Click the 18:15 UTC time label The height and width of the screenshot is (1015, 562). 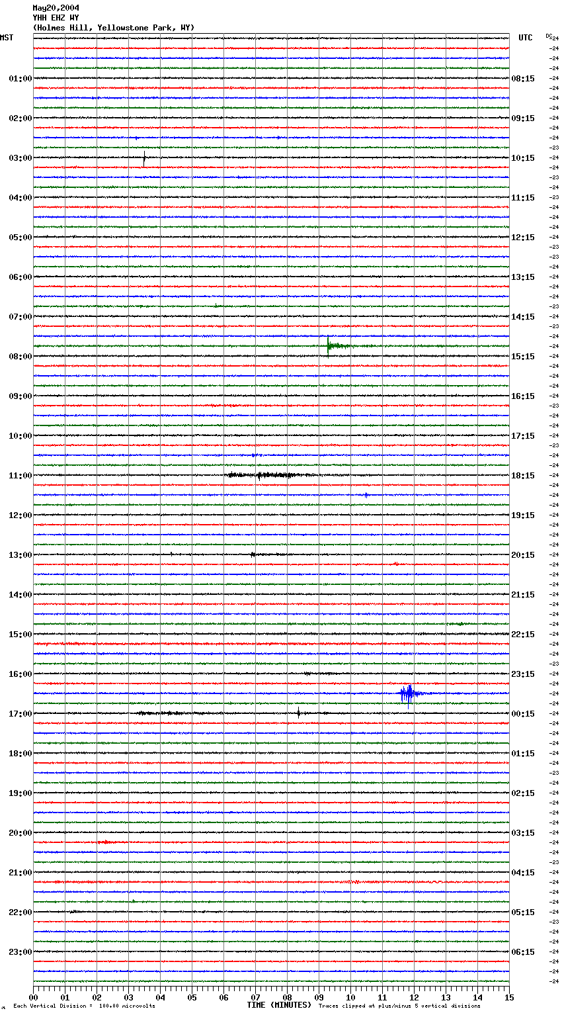coord(523,476)
